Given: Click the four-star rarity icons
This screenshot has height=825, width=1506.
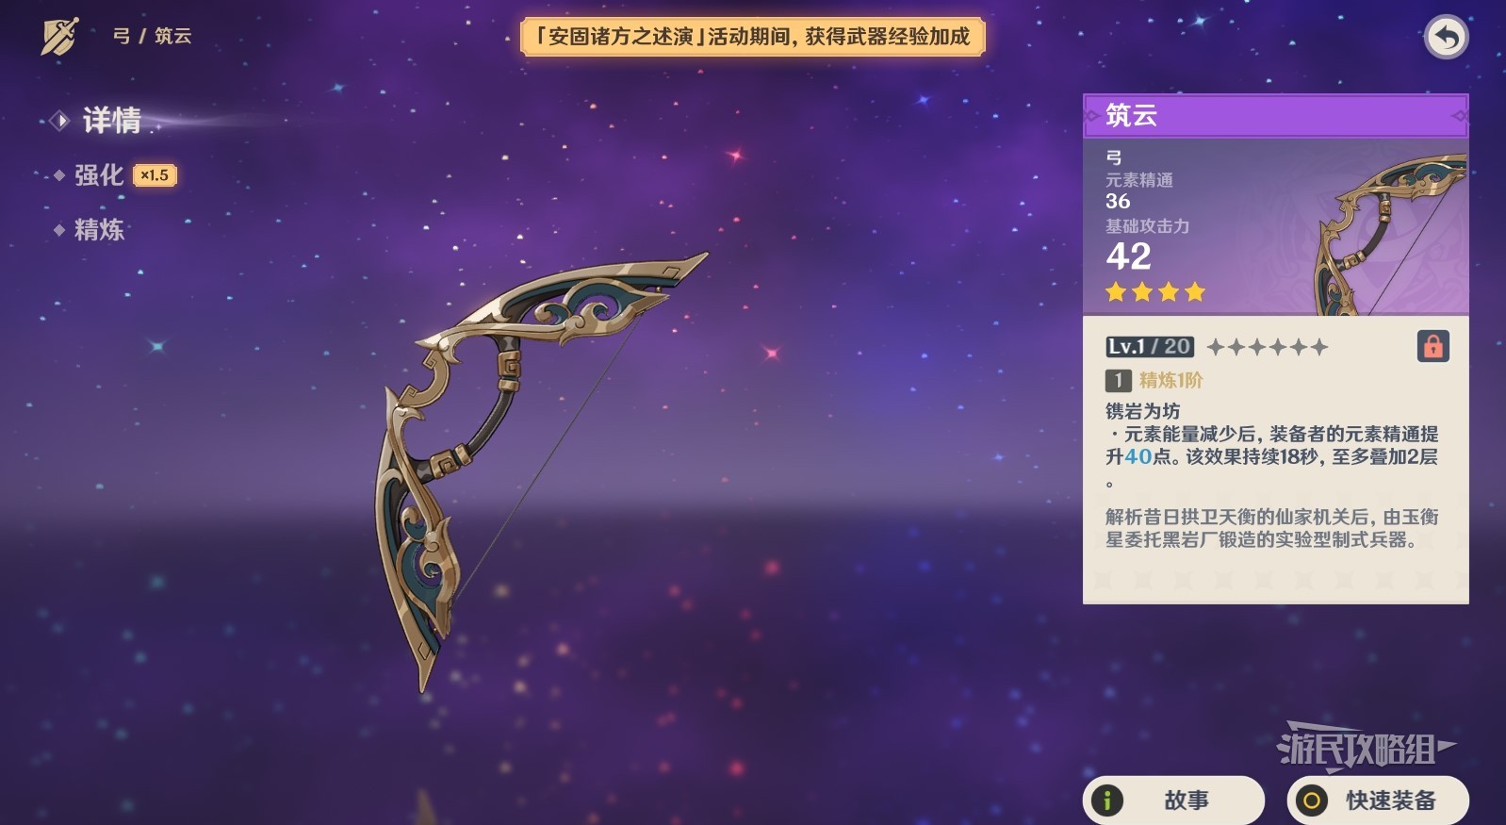Looking at the screenshot, I should click(x=1155, y=292).
